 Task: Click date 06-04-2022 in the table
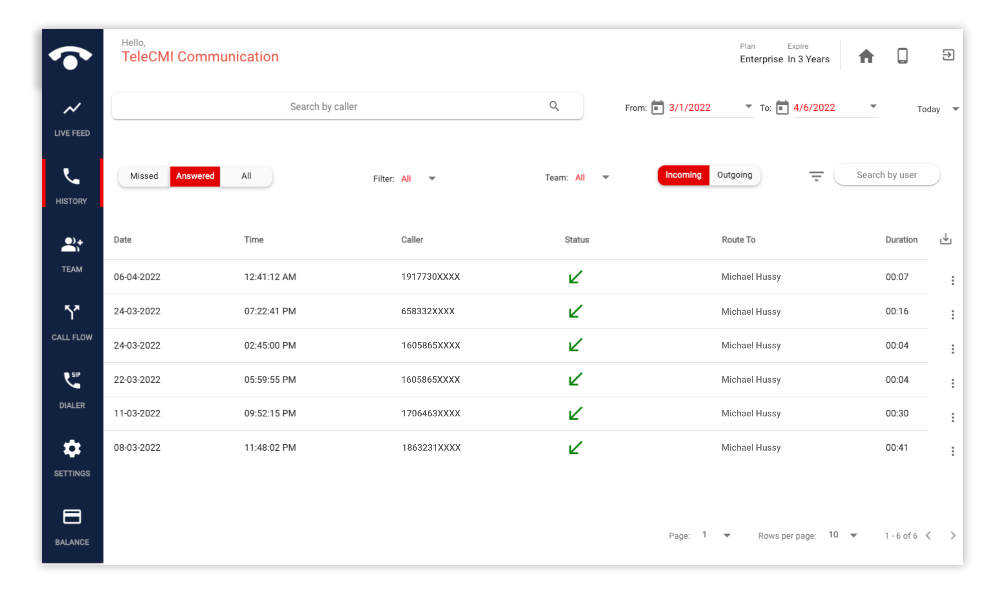tap(137, 277)
